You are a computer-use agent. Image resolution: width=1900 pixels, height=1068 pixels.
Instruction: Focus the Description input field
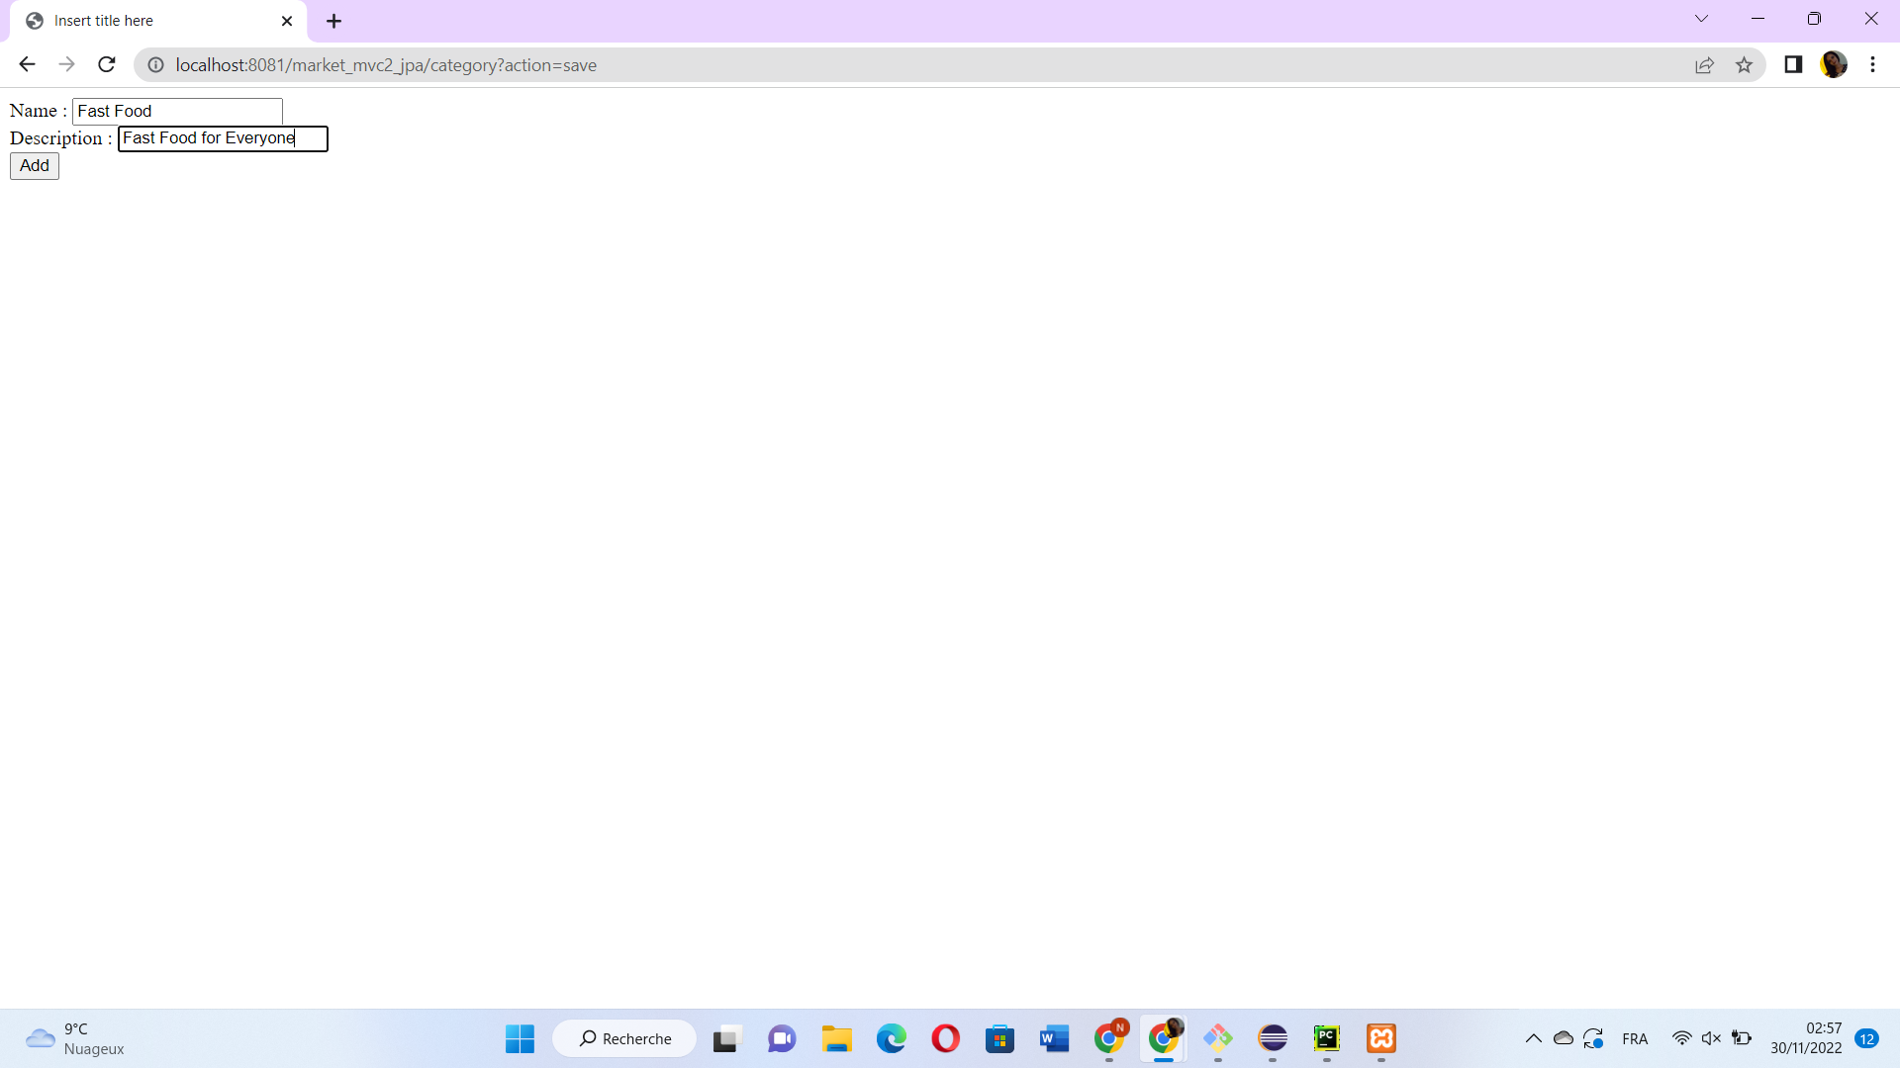pos(223,138)
